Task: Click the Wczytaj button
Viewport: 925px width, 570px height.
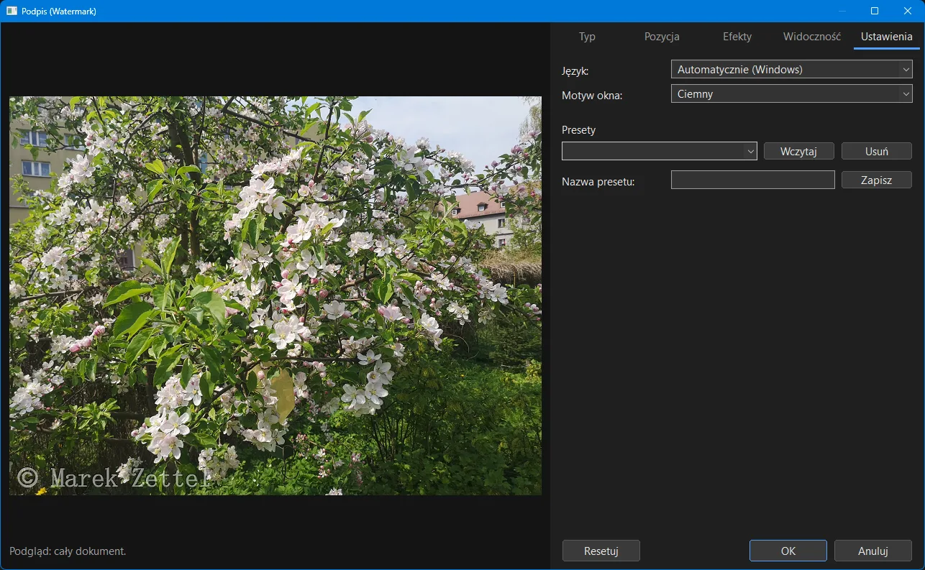Action: pyautogui.click(x=799, y=151)
